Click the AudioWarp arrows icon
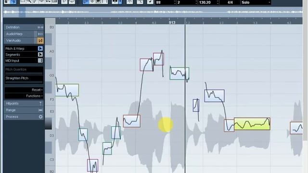308x173 pixels. pyautogui.click(x=40, y=34)
